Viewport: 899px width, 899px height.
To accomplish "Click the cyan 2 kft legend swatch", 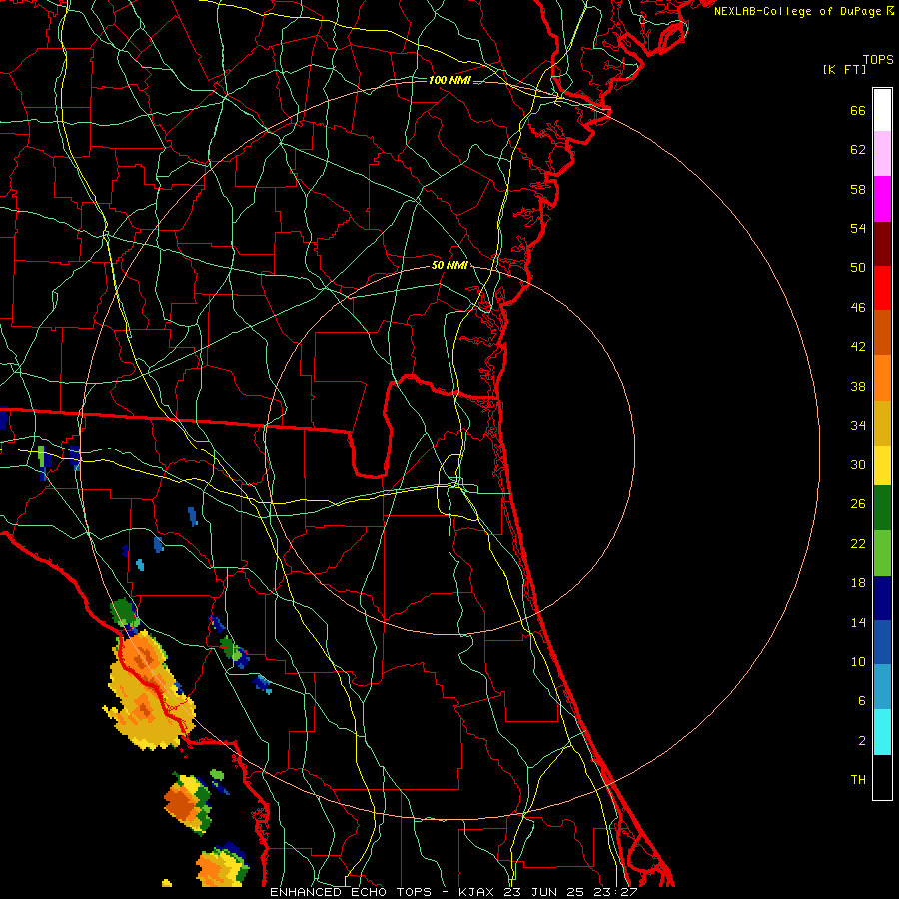I will pyautogui.click(x=882, y=732).
